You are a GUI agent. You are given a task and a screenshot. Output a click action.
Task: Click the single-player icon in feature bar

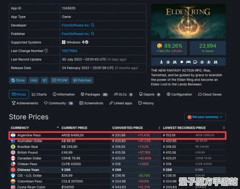click(x=161, y=62)
